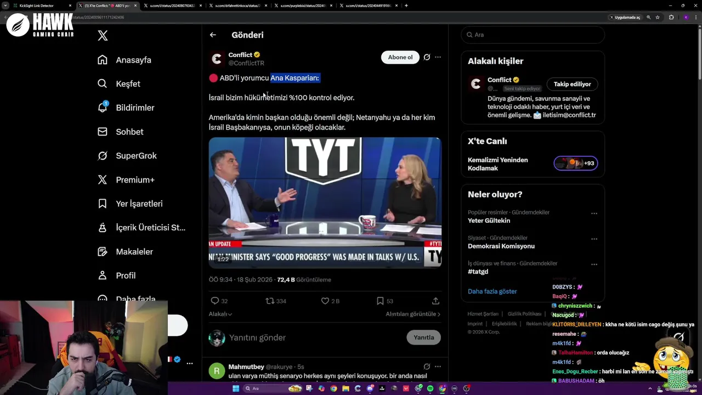
Task: Open Sohbet messages
Action: point(121,132)
